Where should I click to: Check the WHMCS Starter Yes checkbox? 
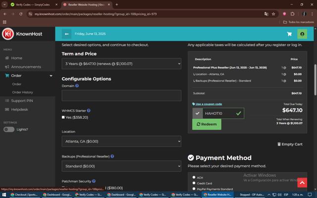click(x=63, y=117)
